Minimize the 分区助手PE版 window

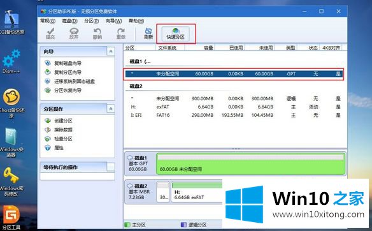pos(304,11)
